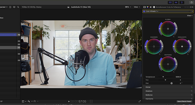Open the browser search magnifier
This screenshot has width=195, height=105.
18,7
